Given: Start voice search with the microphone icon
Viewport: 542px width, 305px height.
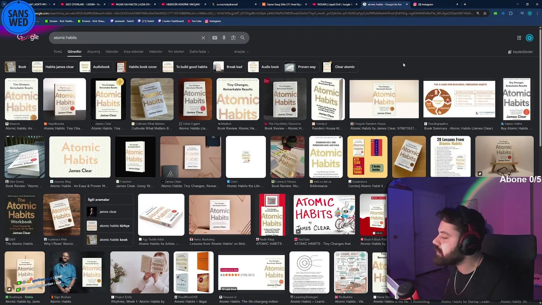Looking at the screenshot, I should (224, 38).
